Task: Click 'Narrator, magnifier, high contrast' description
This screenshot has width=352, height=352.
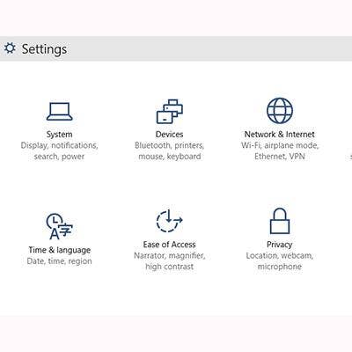Action: click(x=169, y=261)
